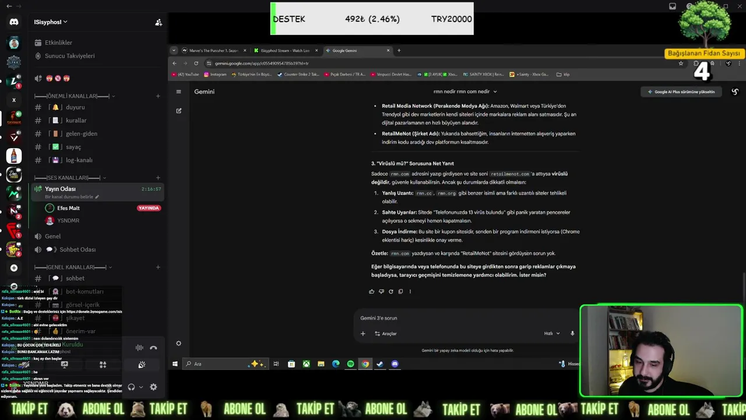Share your screen in Discord
This screenshot has height=420, width=746.
point(64,365)
